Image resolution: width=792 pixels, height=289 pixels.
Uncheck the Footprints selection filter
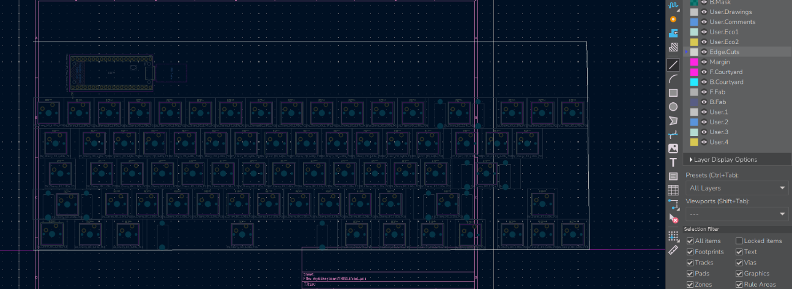(690, 252)
